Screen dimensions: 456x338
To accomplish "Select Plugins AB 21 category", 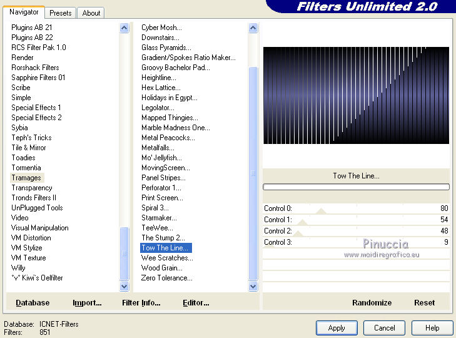I will (x=32, y=28).
